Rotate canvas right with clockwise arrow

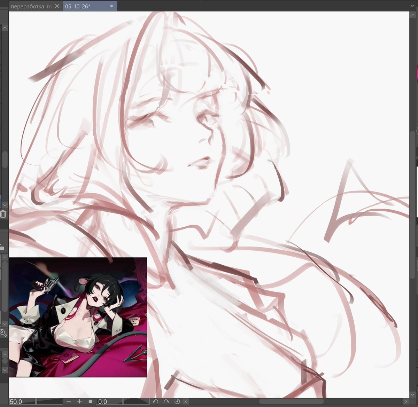click(166, 401)
